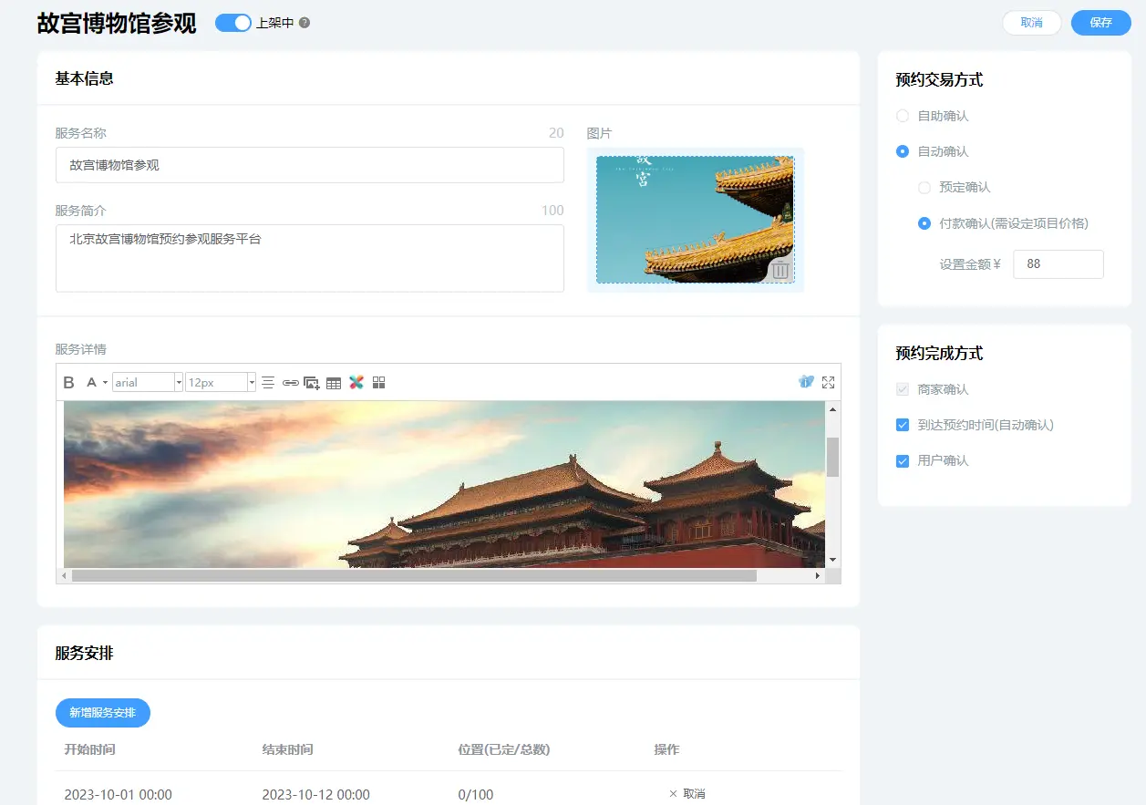Click the text alignment icon
This screenshot has height=805, width=1146.
point(268,383)
